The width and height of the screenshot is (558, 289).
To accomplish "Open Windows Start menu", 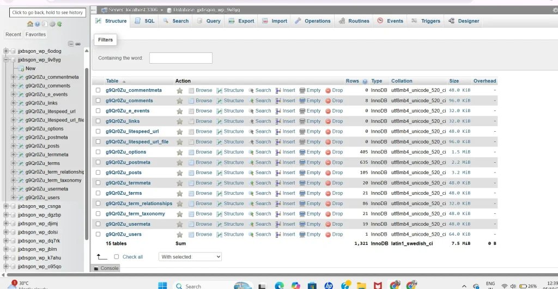I will (x=162, y=286).
